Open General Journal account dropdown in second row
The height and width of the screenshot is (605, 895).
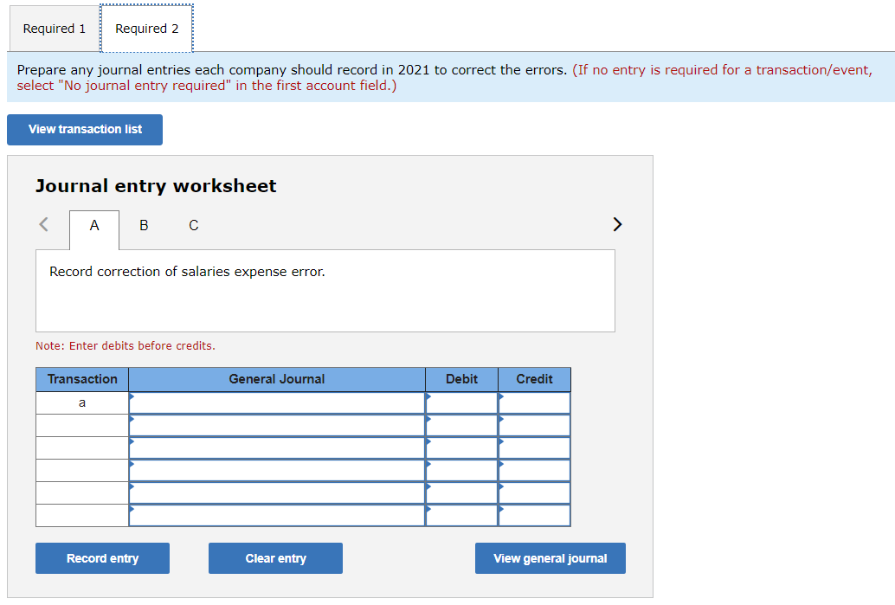click(277, 426)
